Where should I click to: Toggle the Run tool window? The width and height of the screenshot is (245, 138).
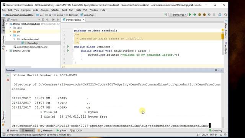point(61,130)
